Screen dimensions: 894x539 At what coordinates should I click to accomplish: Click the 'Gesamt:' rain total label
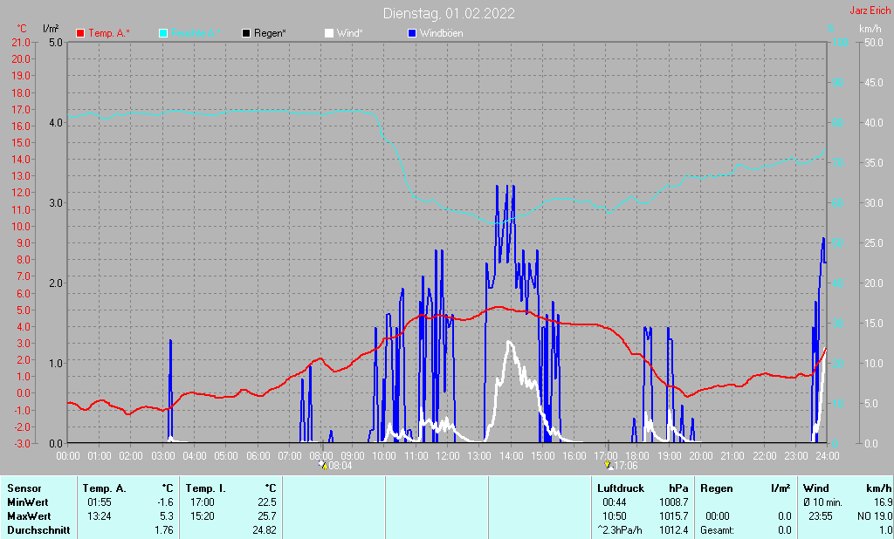[x=718, y=530]
